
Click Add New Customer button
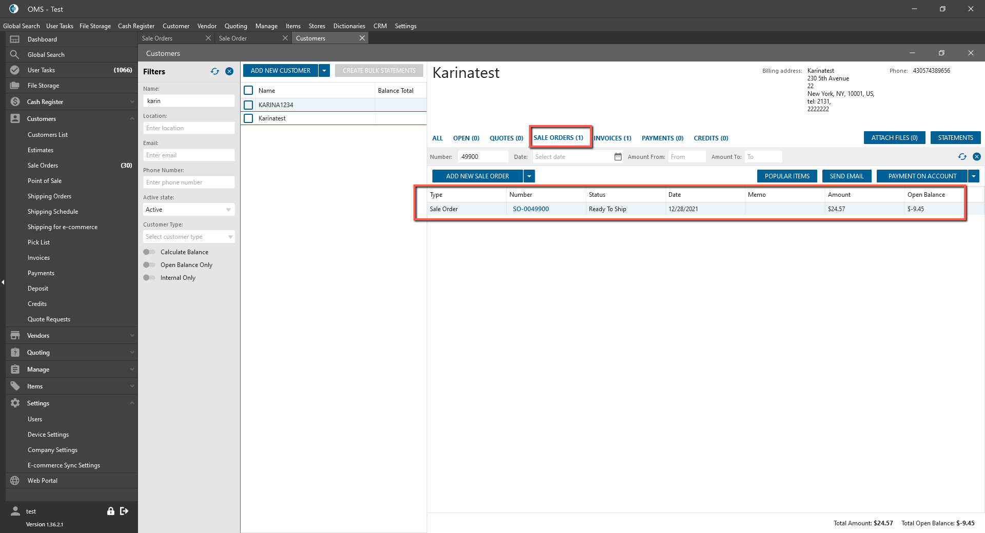(280, 71)
